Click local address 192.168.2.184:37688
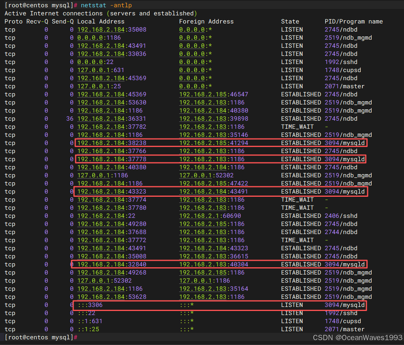The width and height of the screenshot is (404, 345). (x=112, y=232)
